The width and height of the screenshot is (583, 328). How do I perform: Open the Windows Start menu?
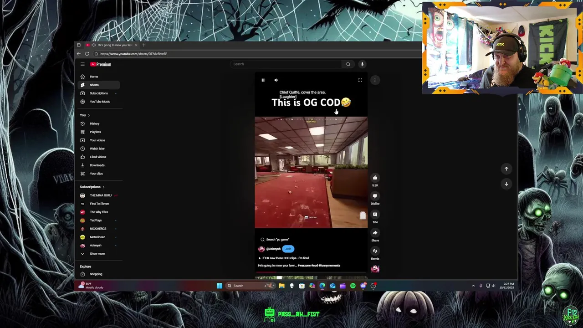click(x=219, y=286)
